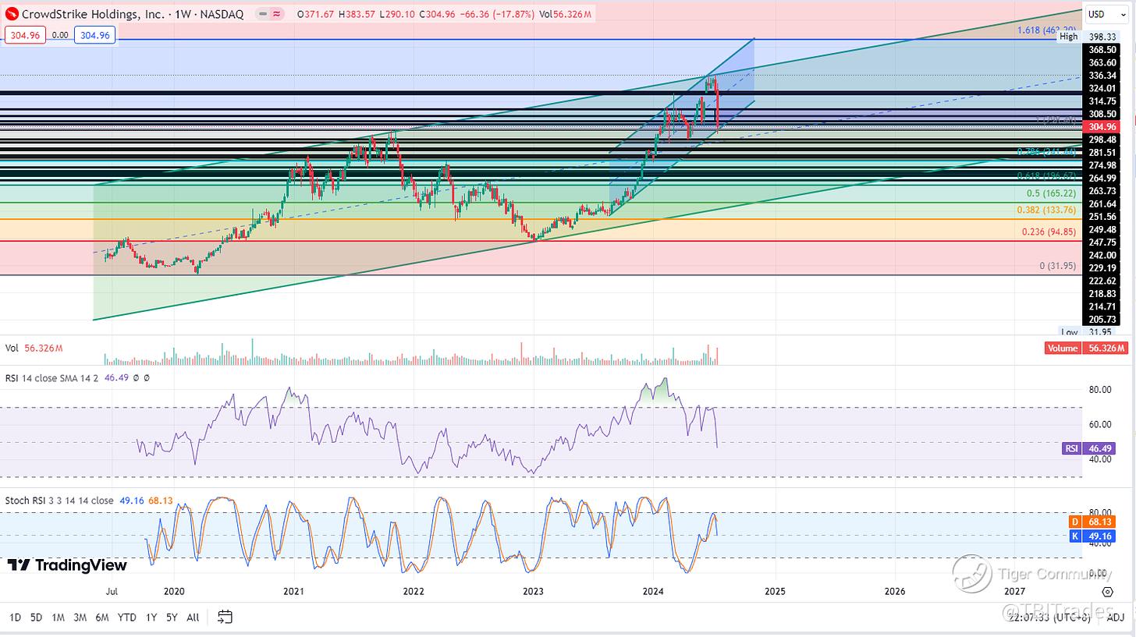Click the 205.73 price scale label
Image resolution: width=1136 pixels, height=637 pixels.
tap(1101, 320)
